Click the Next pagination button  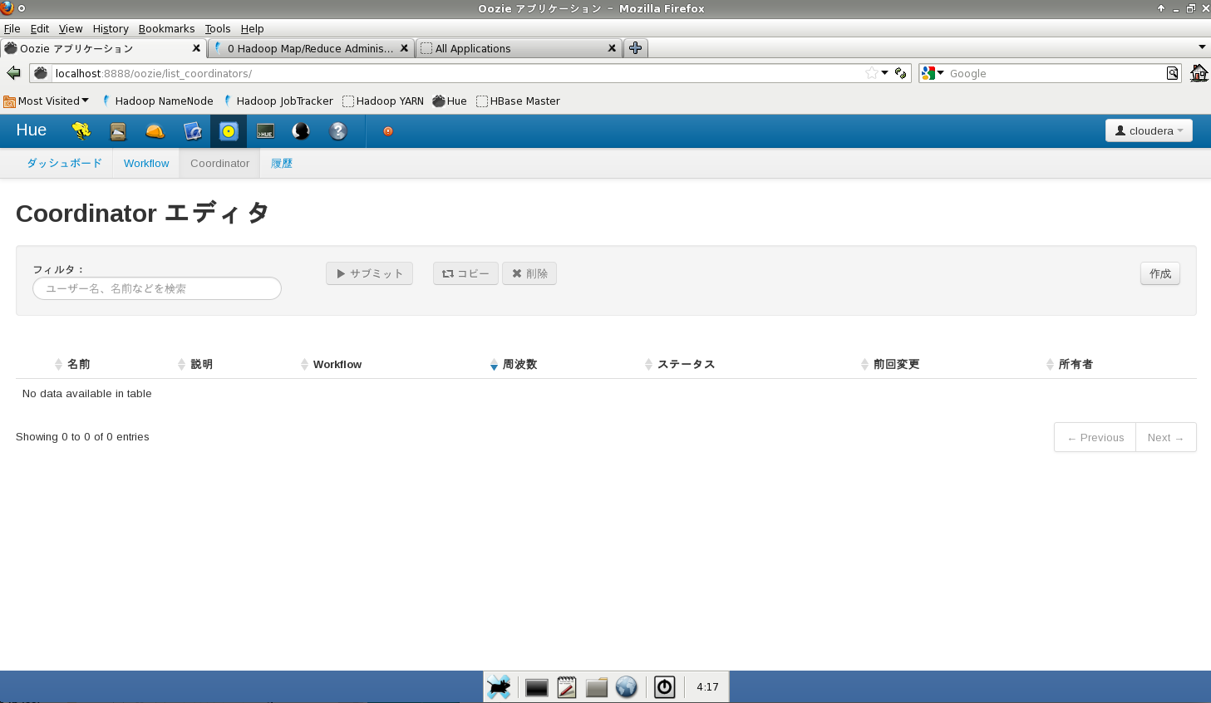point(1165,437)
